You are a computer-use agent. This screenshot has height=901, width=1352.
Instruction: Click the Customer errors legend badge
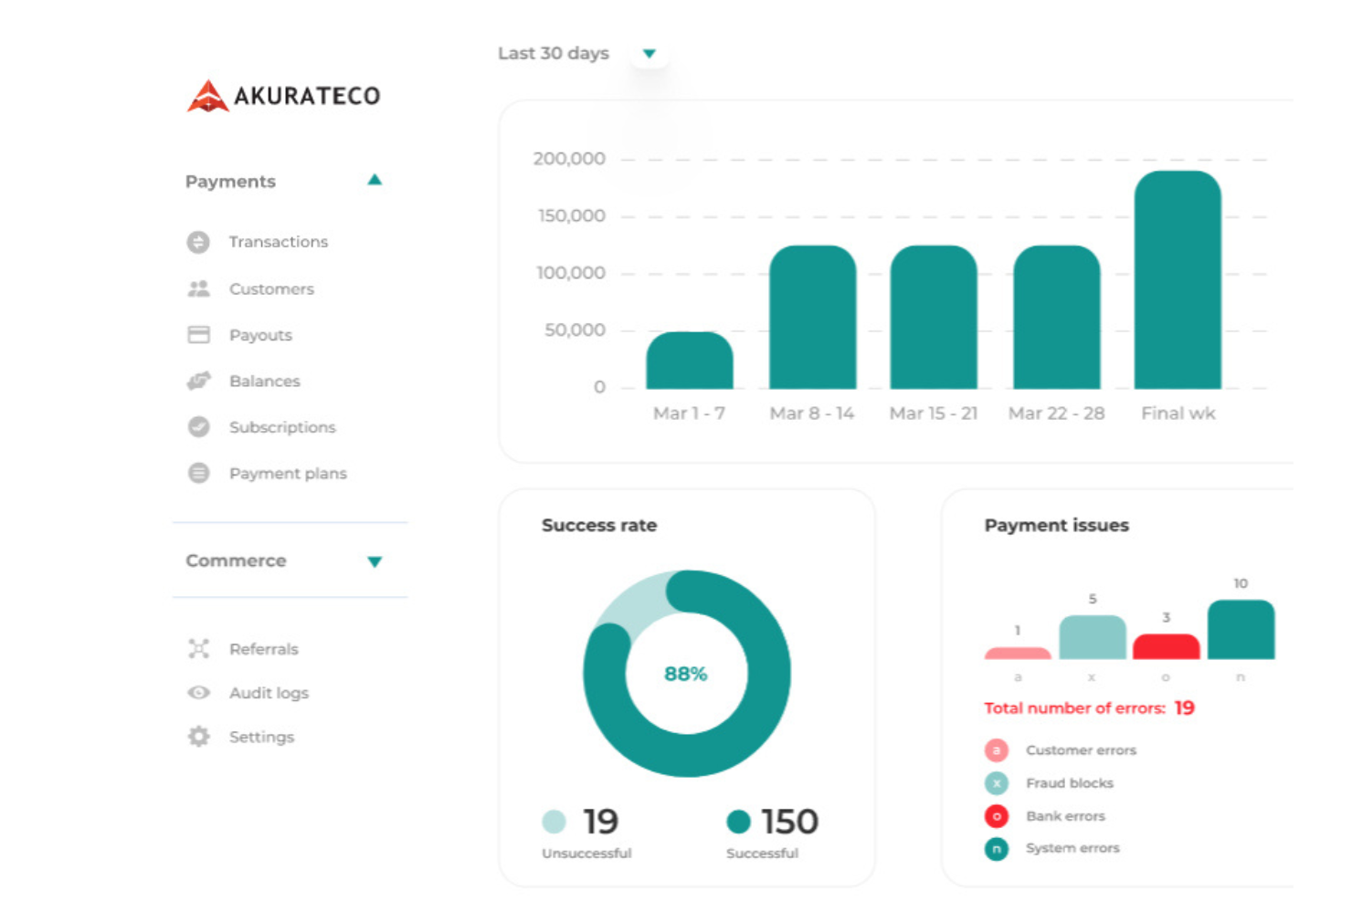[997, 750]
